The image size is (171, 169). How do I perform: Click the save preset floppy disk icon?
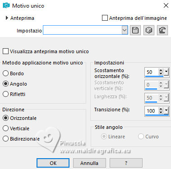(x=135, y=30)
